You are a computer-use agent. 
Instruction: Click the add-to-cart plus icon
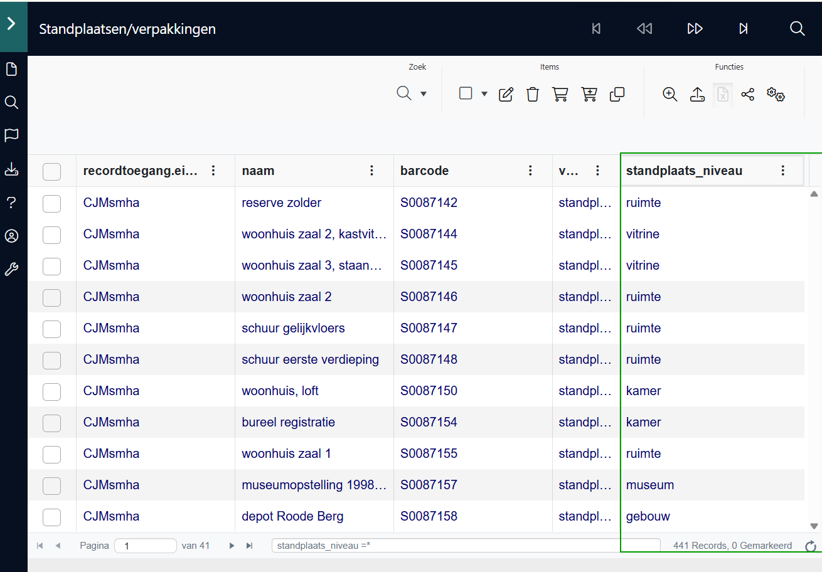coord(589,94)
